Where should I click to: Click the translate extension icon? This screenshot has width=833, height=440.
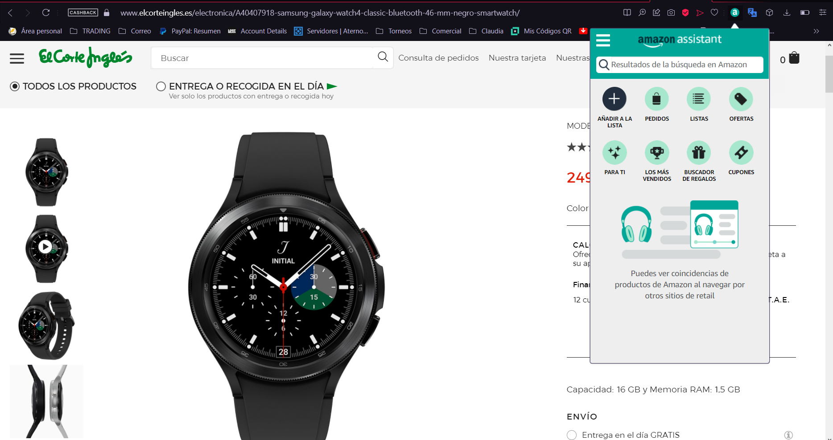coord(752,12)
